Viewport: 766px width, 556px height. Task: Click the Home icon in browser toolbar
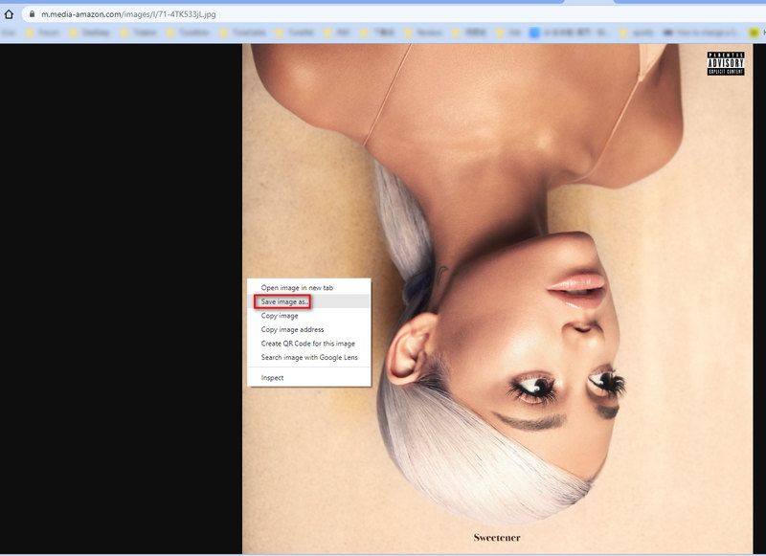(10, 14)
